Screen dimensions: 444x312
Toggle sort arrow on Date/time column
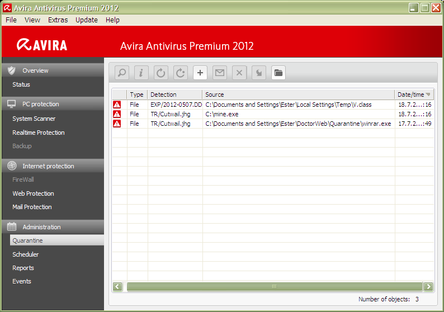point(428,94)
